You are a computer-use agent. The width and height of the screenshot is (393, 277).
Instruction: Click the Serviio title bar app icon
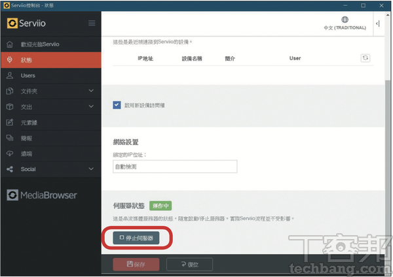pos(7,5)
